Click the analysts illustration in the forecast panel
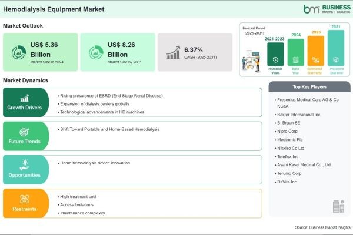The height and width of the screenshot is (235, 353). [251, 61]
